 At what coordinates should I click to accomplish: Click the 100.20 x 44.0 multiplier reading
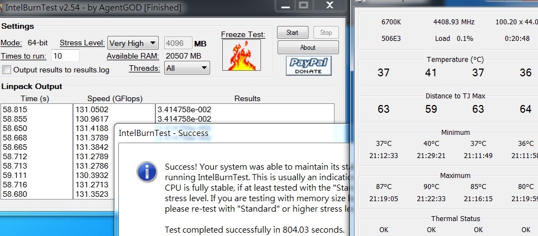[517, 22]
